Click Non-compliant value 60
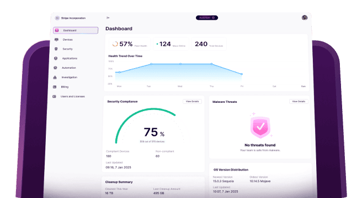The height and width of the screenshot is (198, 362). 157,156
